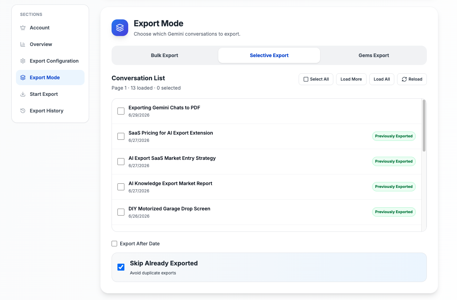Check AI Export SaaS Market Entry Strategy
The image size is (457, 300).
[121, 162]
